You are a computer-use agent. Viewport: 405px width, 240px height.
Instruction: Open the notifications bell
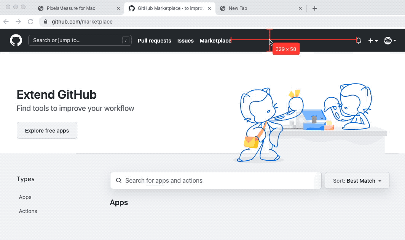(359, 41)
